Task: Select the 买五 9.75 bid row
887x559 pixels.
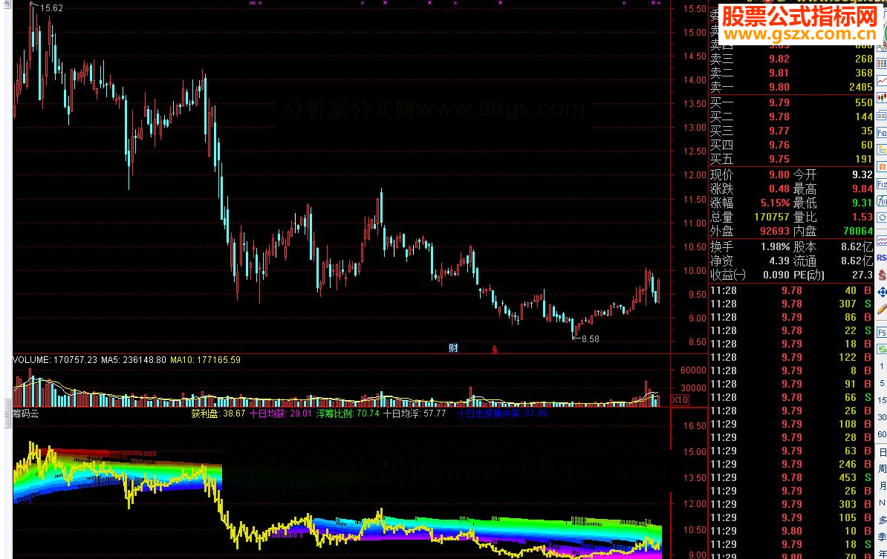Action: 791,160
